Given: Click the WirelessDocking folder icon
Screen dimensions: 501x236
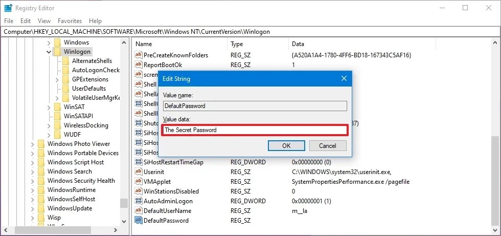Looking at the screenshot, I should [x=57, y=125].
